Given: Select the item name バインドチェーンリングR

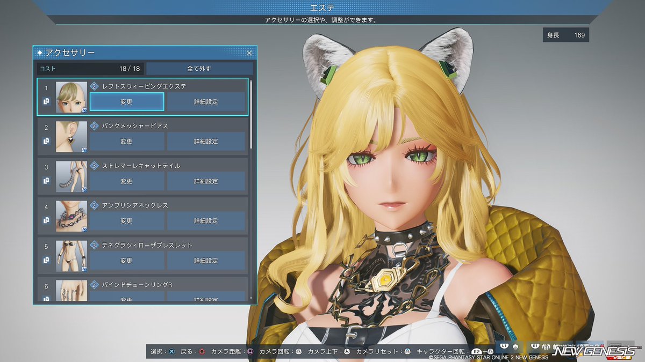Looking at the screenshot, I should pyautogui.click(x=136, y=285).
